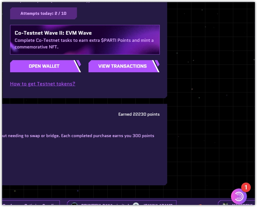Click the red notification badge showing 1
257x207 pixels.
[246, 187]
